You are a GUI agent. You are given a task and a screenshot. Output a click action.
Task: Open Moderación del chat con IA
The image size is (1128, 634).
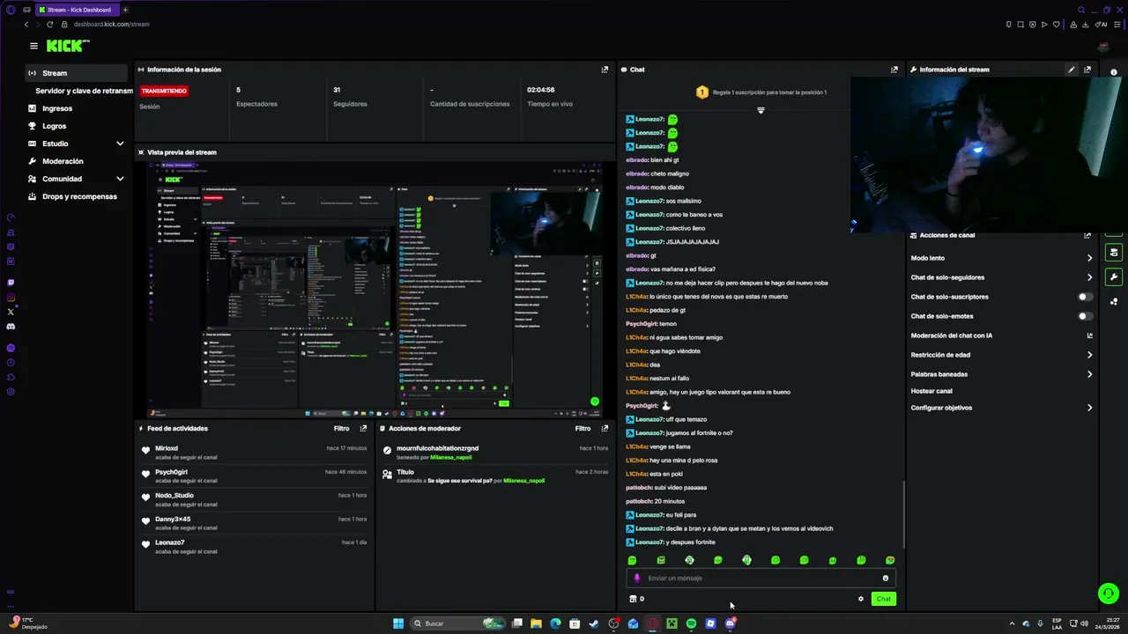point(1001,335)
